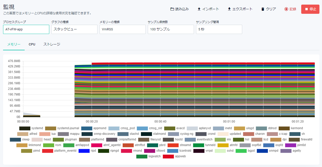
Task: Open the プロセスグループ dropdown
Action: [x=26, y=29]
